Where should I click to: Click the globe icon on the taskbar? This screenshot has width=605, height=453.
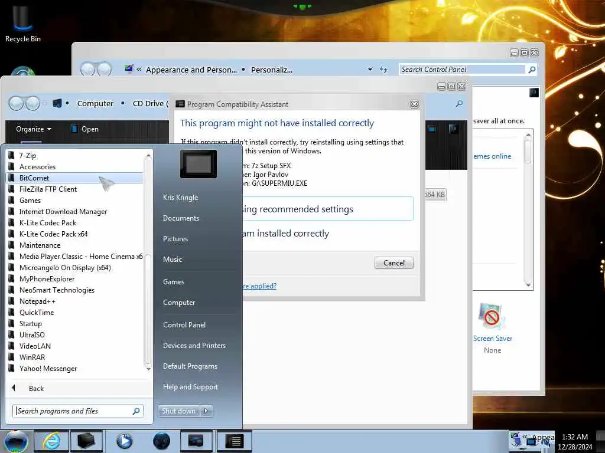pos(161,441)
